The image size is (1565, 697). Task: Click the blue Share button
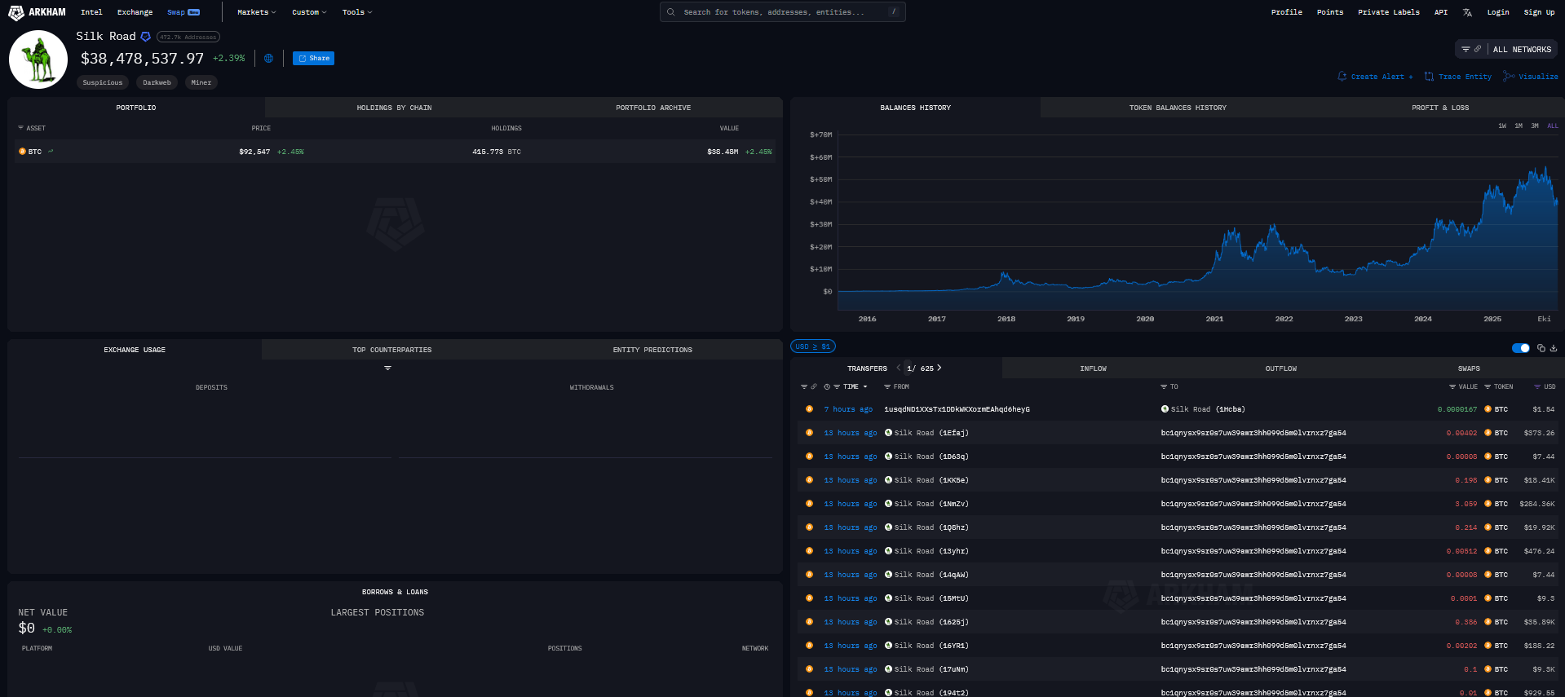tap(313, 59)
